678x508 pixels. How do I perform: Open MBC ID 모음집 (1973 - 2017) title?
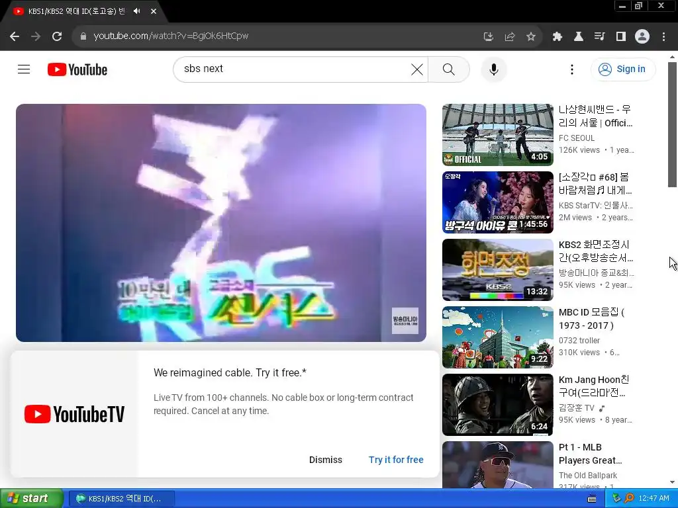point(591,318)
